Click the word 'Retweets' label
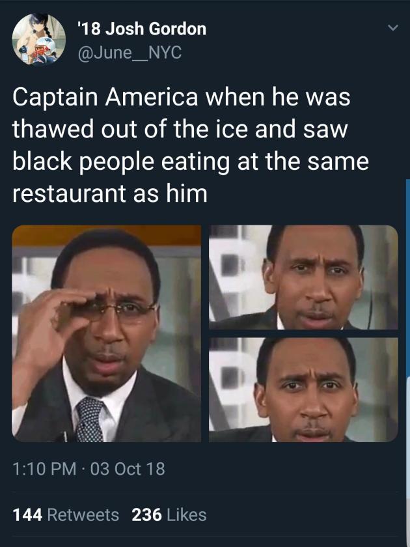This screenshot has width=410, height=547. (x=83, y=515)
